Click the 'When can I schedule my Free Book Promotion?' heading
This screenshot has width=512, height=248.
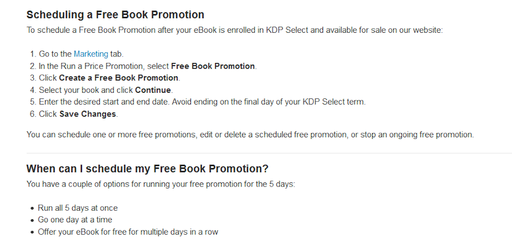[x=147, y=169]
